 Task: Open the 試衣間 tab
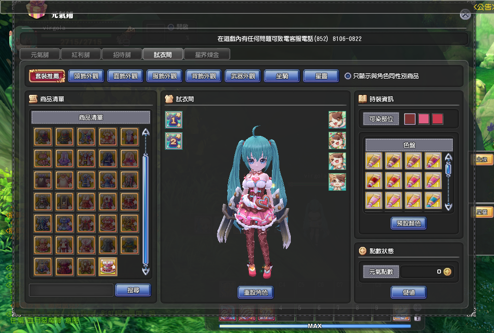[163, 54]
